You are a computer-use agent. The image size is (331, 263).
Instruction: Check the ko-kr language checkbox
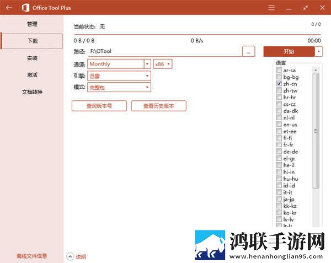click(279, 212)
